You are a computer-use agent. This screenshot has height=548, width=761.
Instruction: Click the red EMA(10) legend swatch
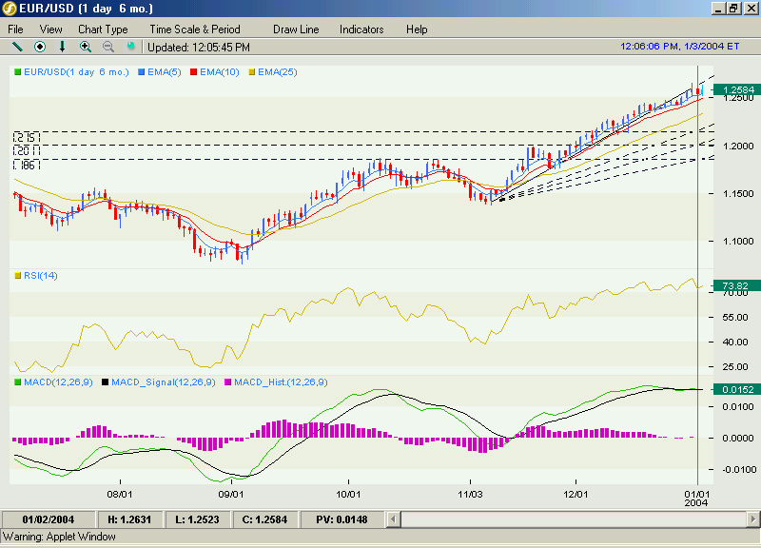(194, 72)
